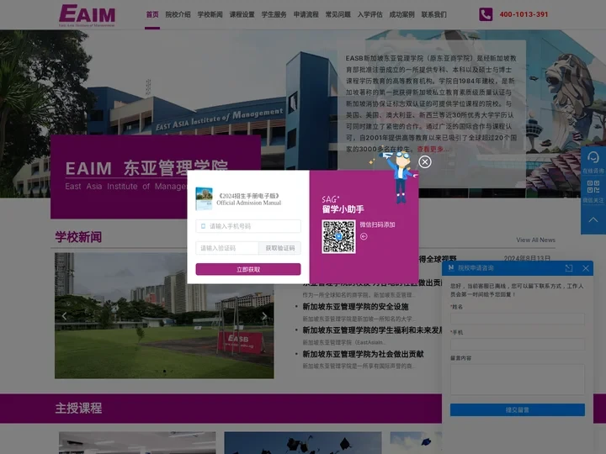Open the graduation caps course thumbnail
The image size is (606, 454).
coord(303,443)
